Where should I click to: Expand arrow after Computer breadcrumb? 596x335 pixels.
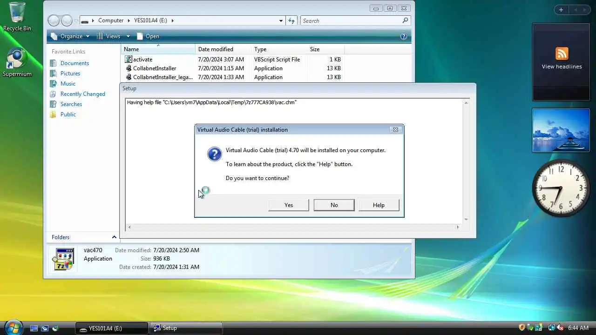click(129, 20)
